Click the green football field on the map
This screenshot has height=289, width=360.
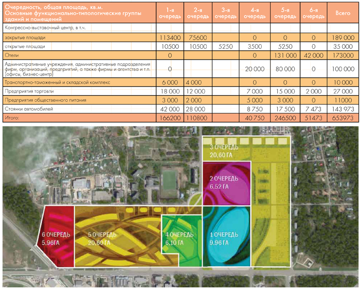click(170, 182)
